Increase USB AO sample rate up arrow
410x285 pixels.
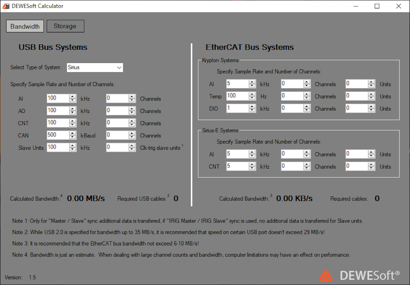72,109
